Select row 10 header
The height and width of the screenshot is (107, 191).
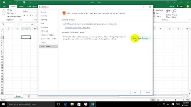[x=2, y=57]
